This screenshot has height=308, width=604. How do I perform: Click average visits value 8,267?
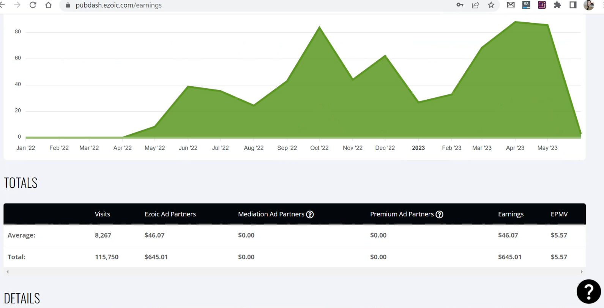click(x=103, y=235)
